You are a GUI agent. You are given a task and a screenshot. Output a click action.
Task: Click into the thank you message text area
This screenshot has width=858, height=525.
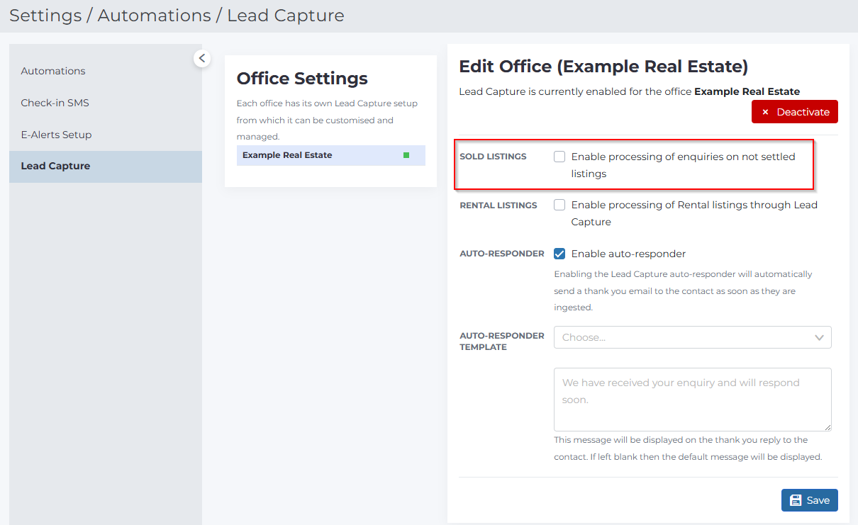(x=693, y=400)
